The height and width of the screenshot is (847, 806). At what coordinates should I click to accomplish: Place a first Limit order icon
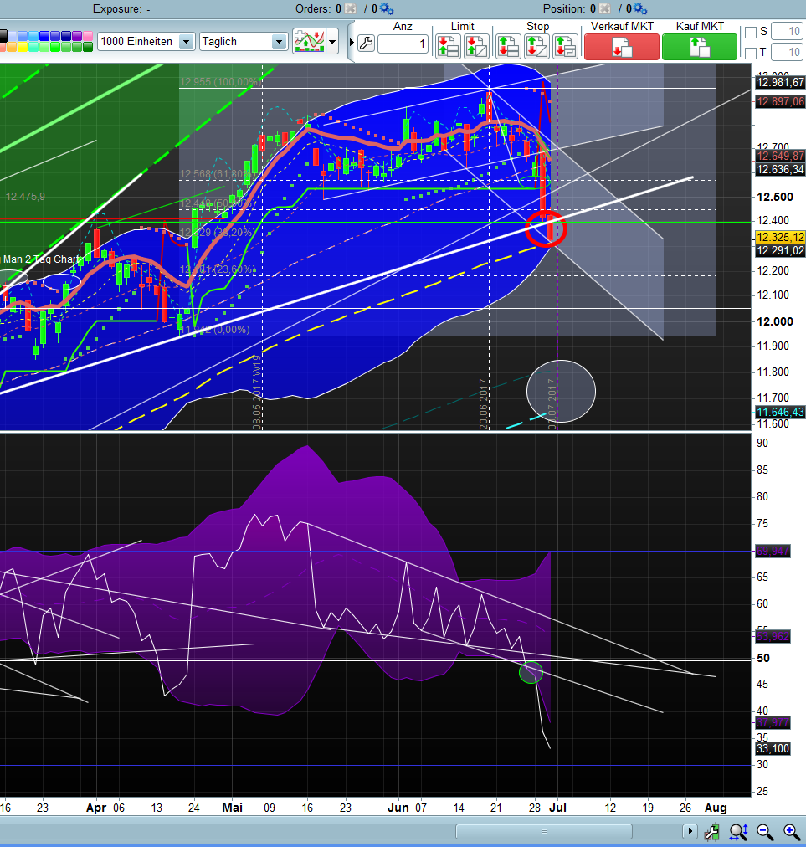coord(449,47)
